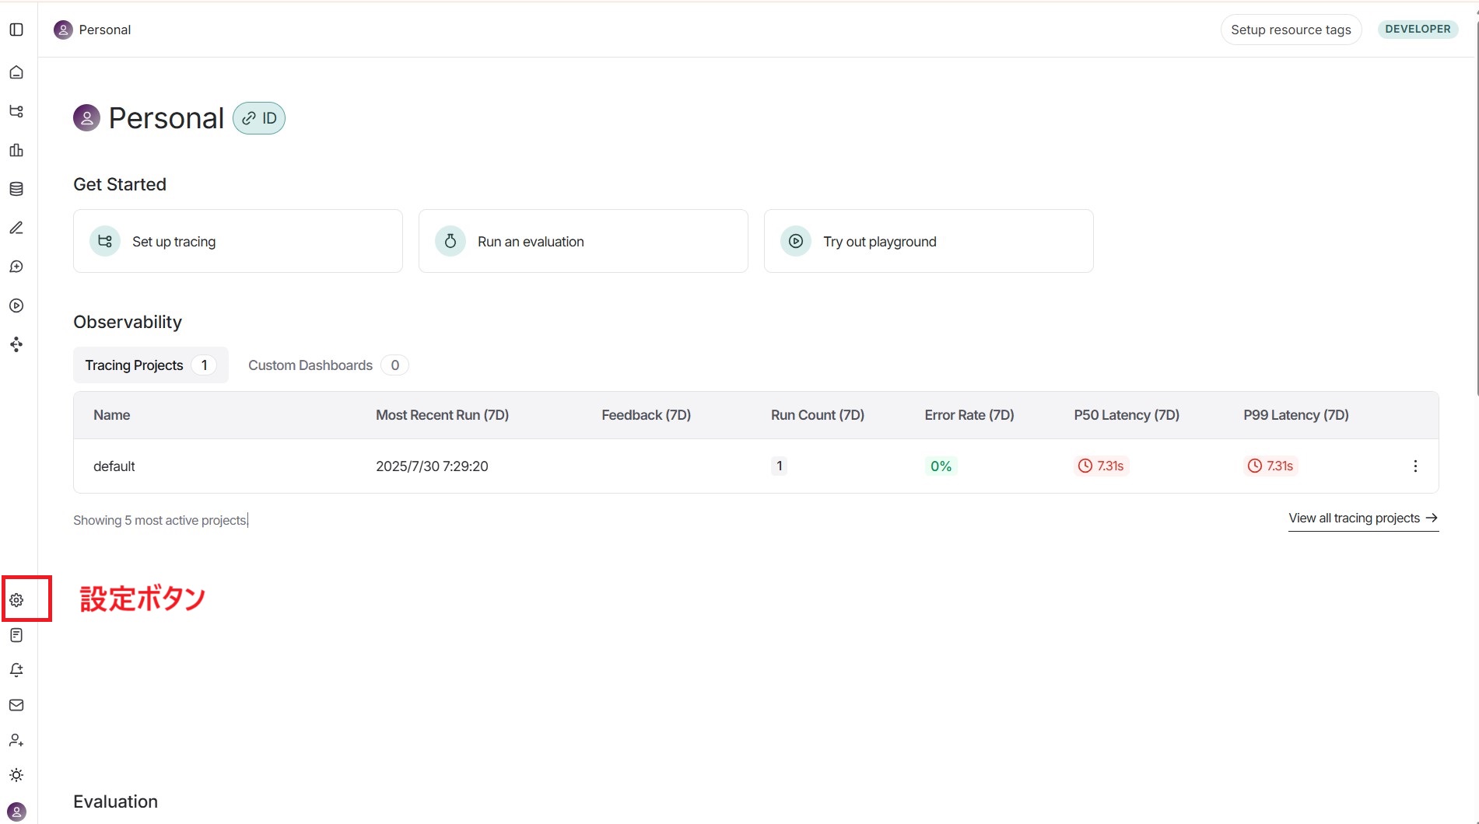The image size is (1479, 824).
Task: Open the Playground play icon in sidebar
Action: (x=16, y=306)
